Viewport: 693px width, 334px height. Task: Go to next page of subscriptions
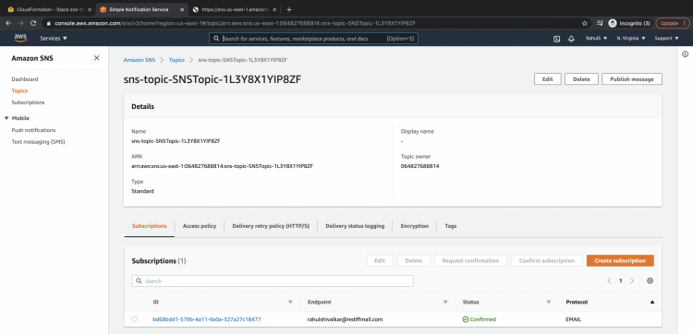(632, 280)
